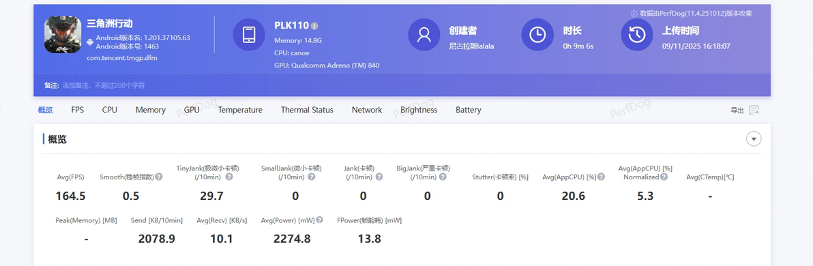The image size is (813, 266).
Task: Click the help icon next to Avg(Power) [mW]
Action: [319, 220]
